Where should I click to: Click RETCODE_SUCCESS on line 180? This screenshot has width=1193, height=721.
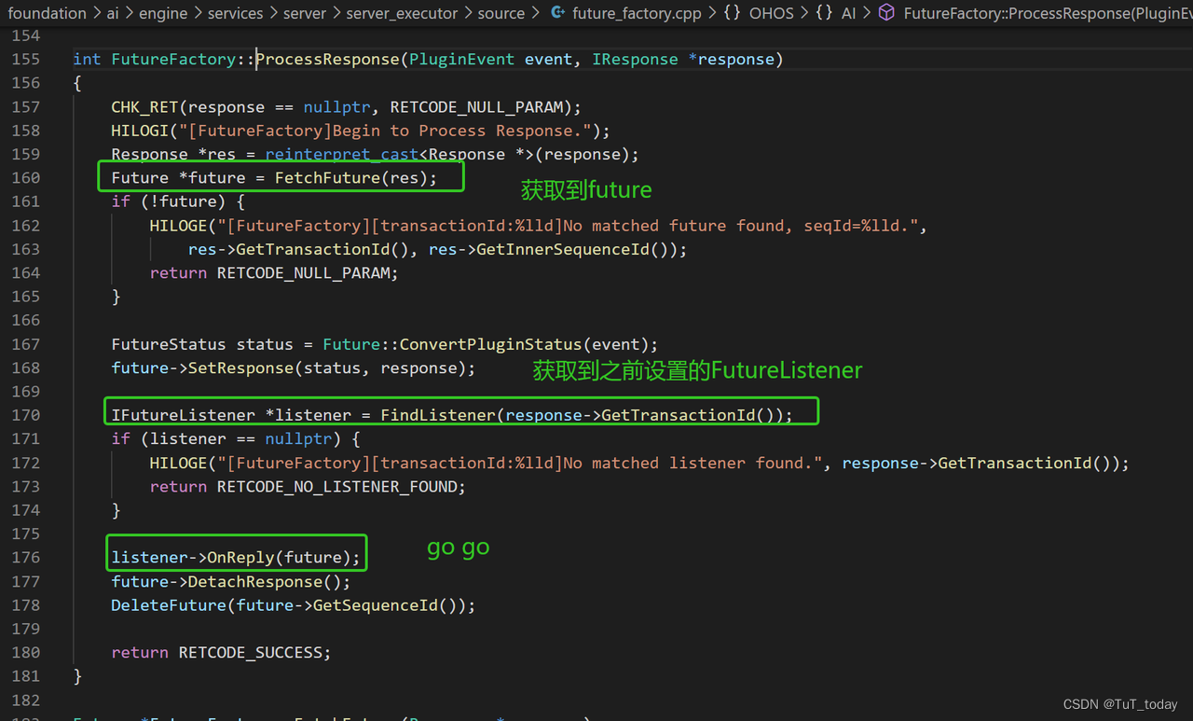[x=251, y=653]
